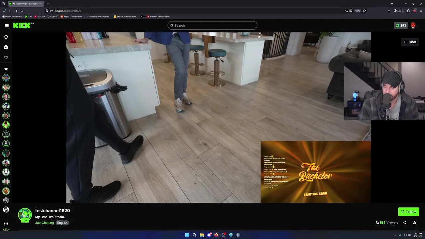The width and height of the screenshot is (425, 239).
Task: Select the testchannel1620 Stream browser tab
Action: click(26, 4)
